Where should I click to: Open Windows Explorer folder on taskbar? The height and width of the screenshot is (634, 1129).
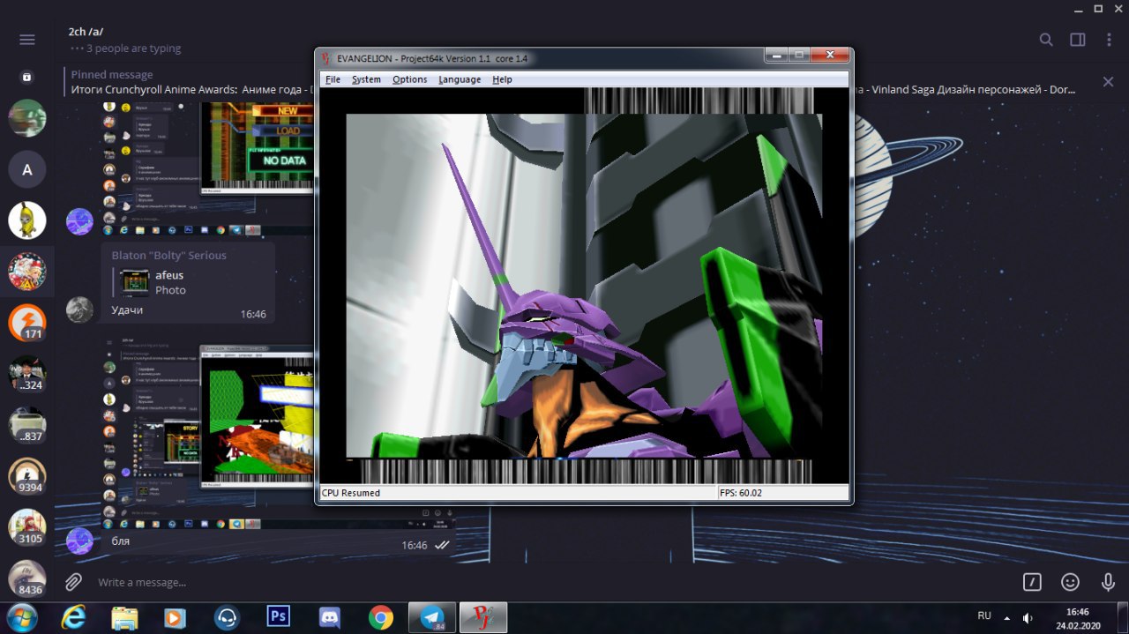124,617
